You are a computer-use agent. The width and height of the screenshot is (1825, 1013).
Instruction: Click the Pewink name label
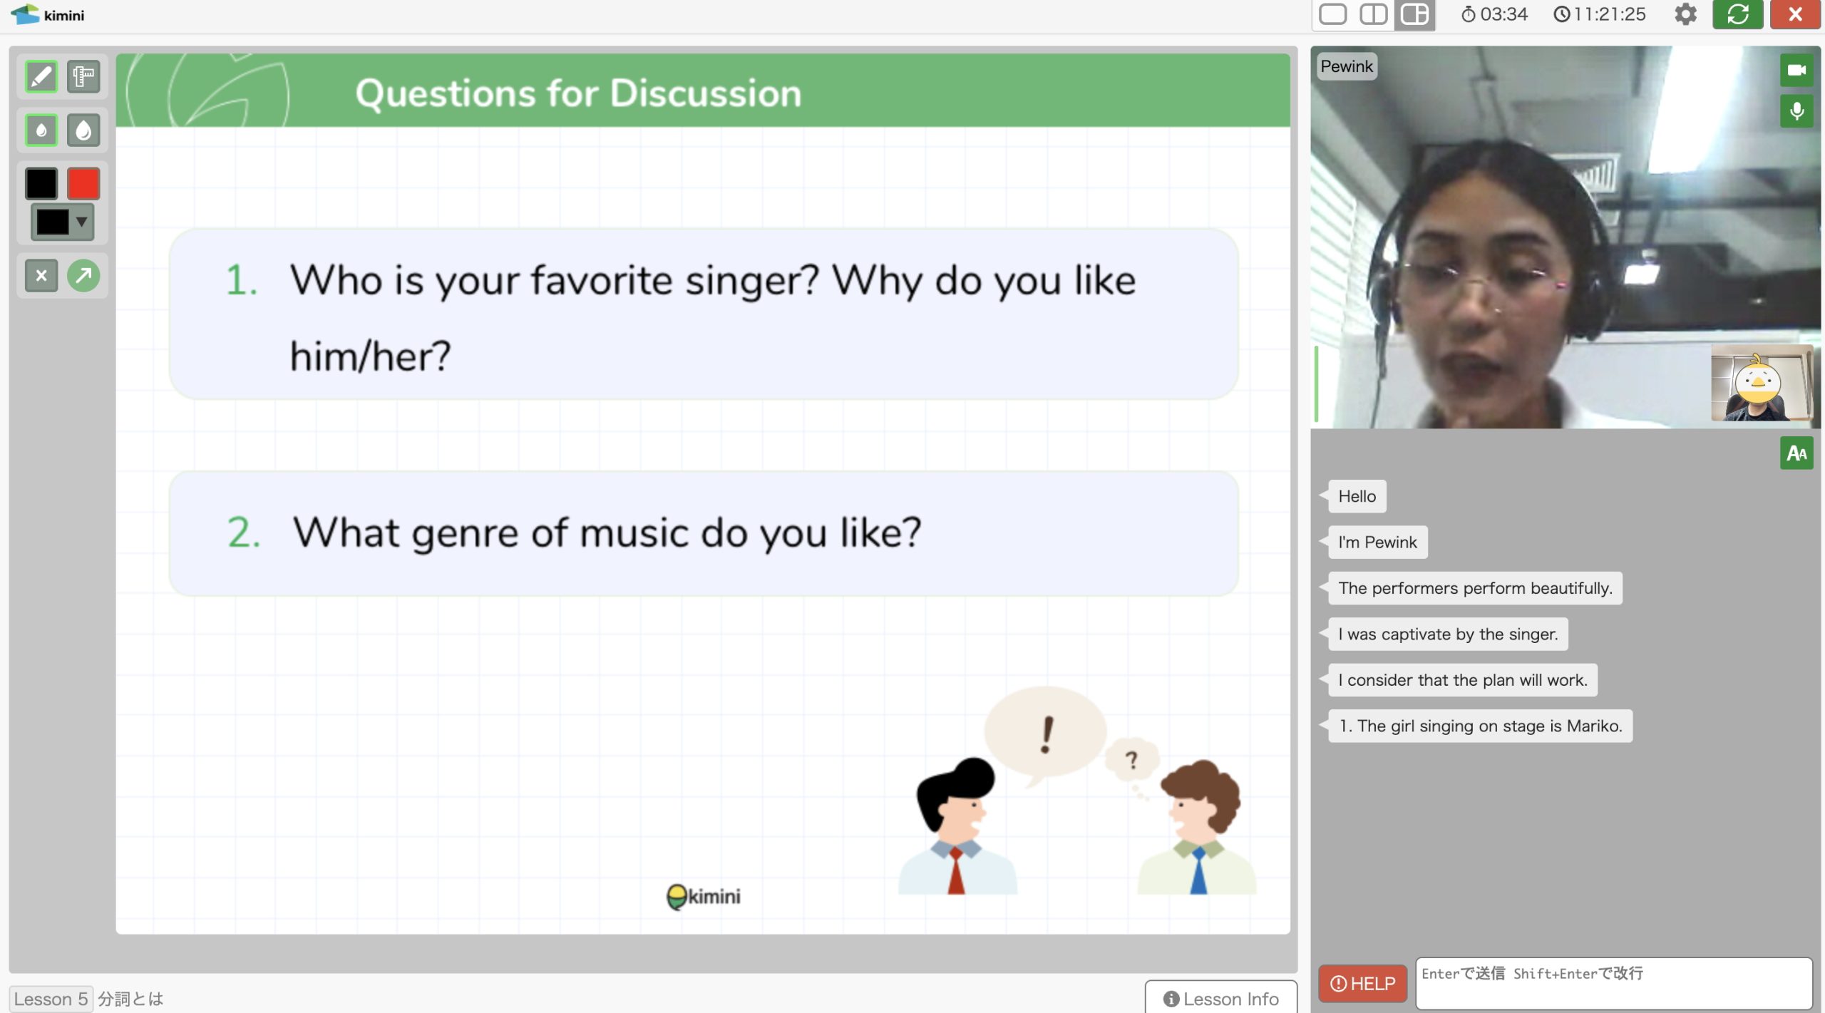pyautogui.click(x=1346, y=66)
